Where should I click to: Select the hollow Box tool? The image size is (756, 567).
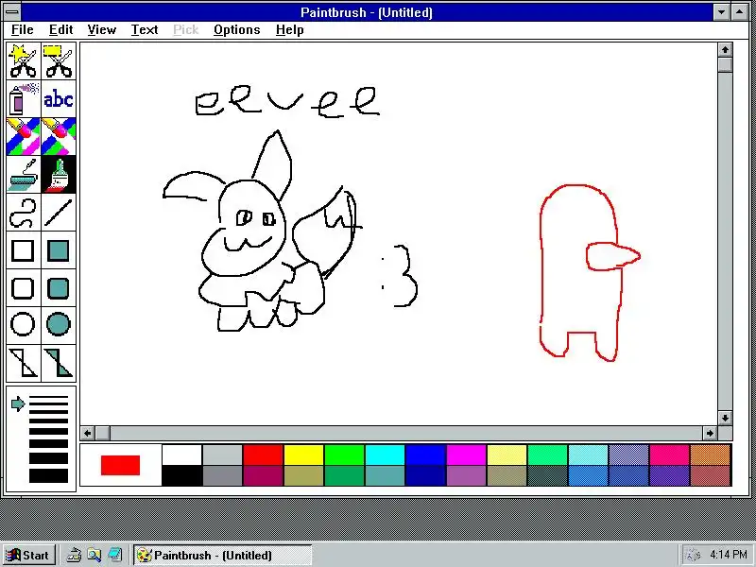23,250
